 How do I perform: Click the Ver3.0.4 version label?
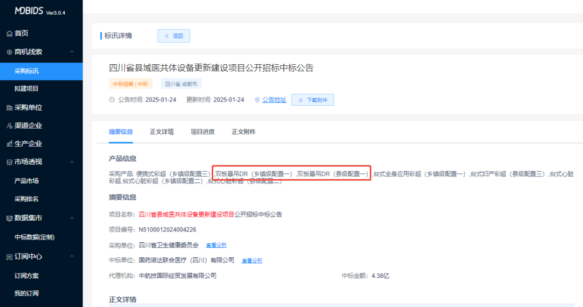(x=56, y=12)
